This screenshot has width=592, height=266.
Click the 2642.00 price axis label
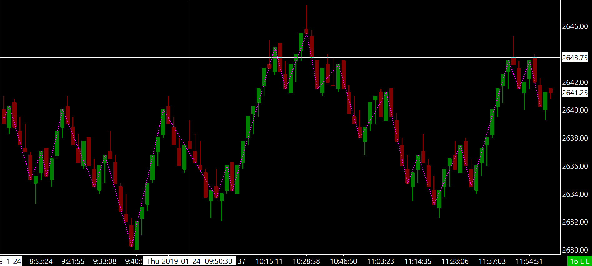coord(575,83)
